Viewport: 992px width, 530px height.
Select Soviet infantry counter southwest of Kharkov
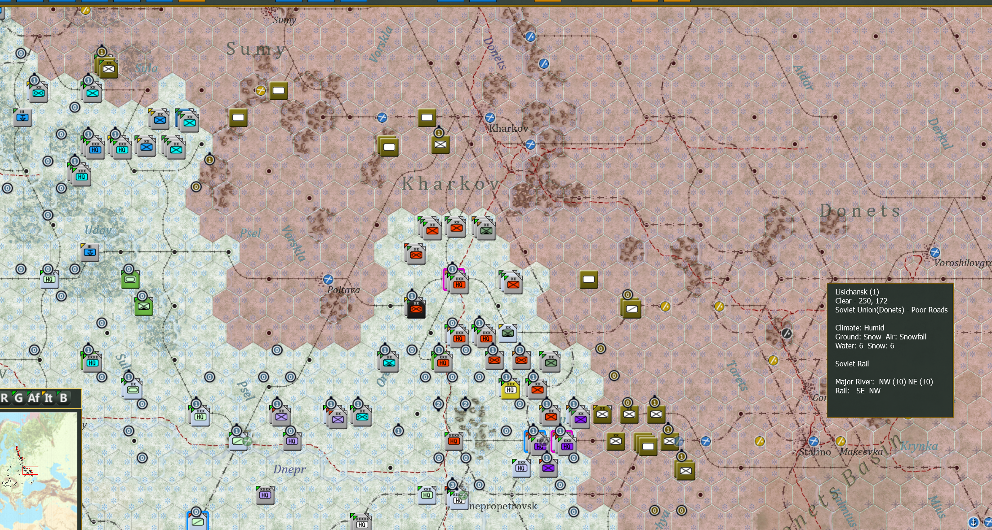click(440, 145)
